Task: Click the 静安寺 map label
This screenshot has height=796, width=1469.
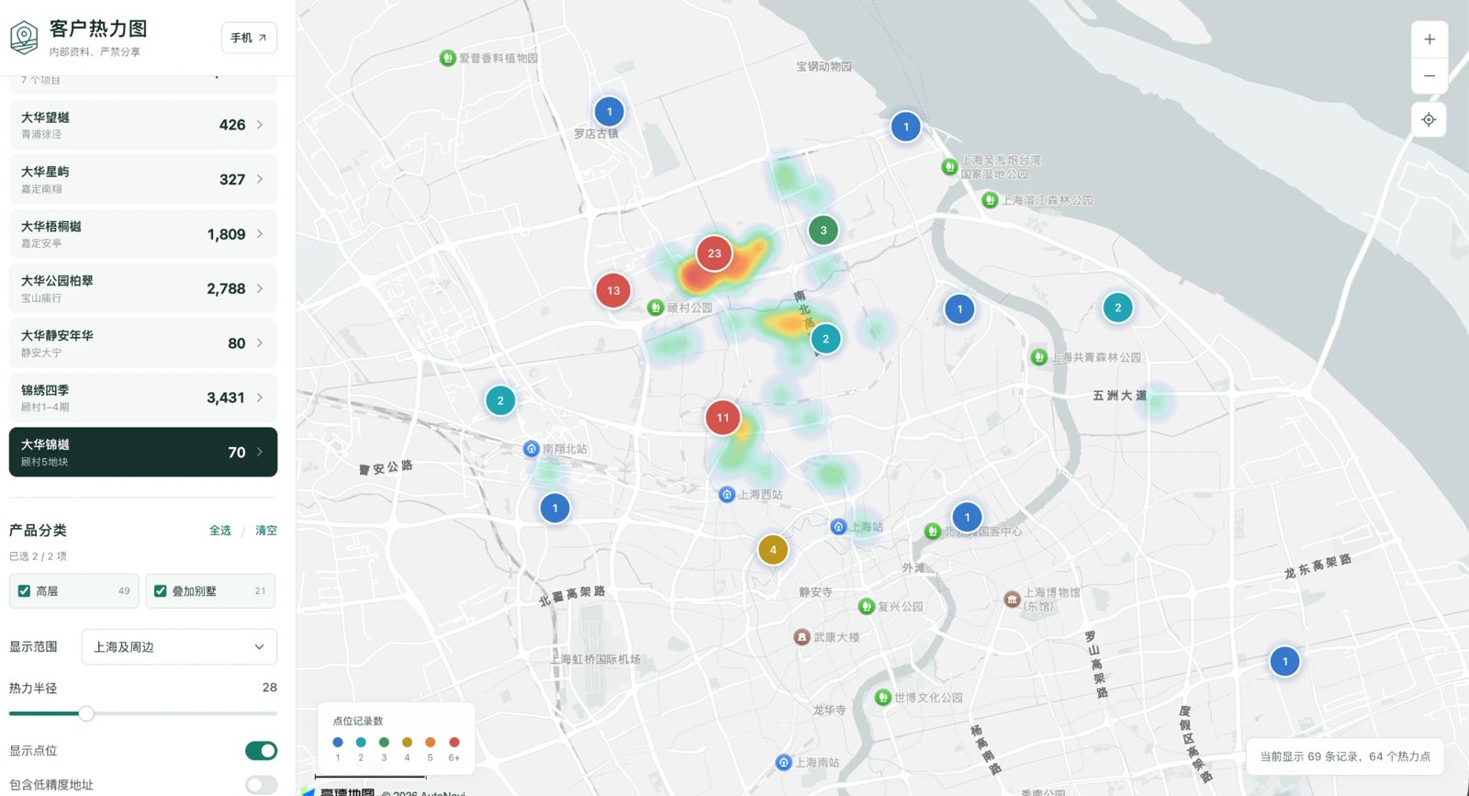Action: pyautogui.click(x=815, y=593)
